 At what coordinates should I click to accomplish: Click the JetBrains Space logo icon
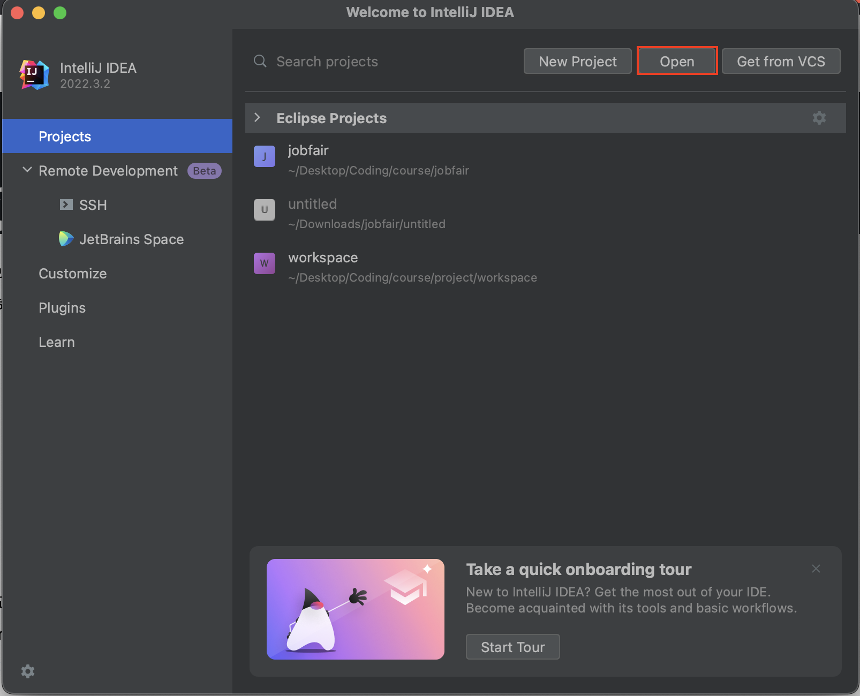tap(66, 239)
